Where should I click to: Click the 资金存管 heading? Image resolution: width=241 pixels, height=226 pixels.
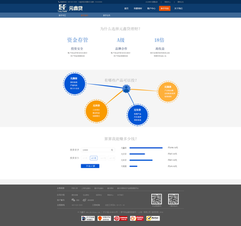[x=78, y=40]
